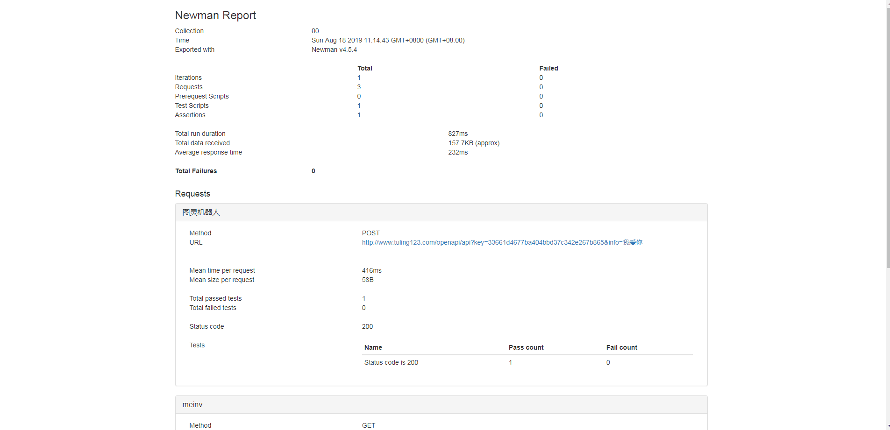This screenshot has height=430, width=890.
Task: Click the Total data received label
Action: (202, 143)
